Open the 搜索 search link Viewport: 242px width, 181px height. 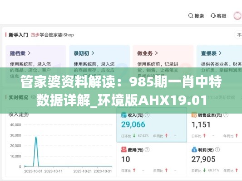pyautogui.click(x=196, y=16)
